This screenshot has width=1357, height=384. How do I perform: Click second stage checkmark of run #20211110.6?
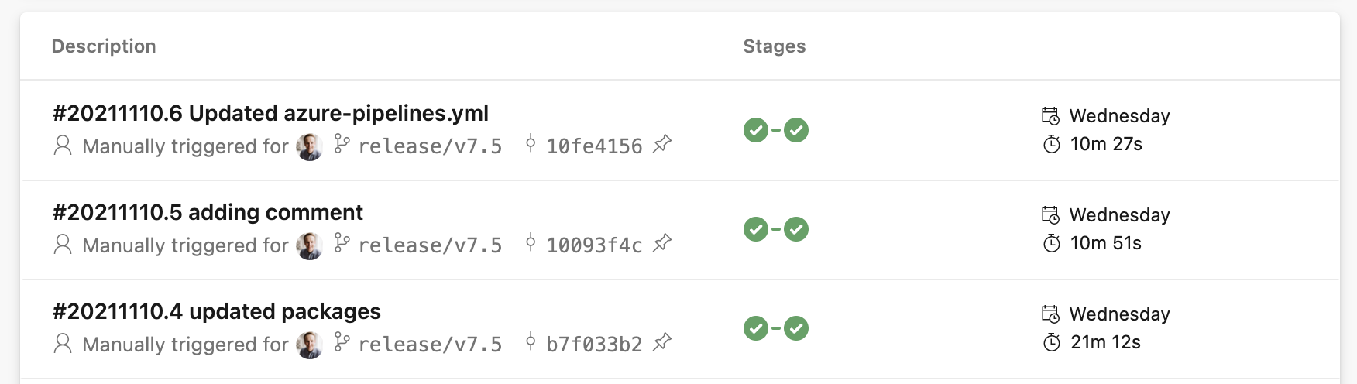pos(796,130)
